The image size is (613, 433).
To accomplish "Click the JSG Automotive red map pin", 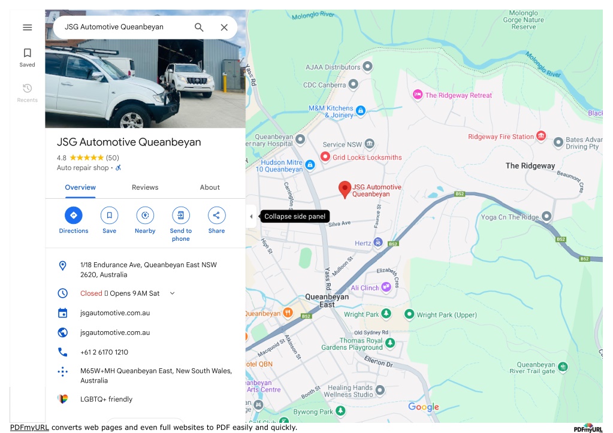I will (x=345, y=189).
